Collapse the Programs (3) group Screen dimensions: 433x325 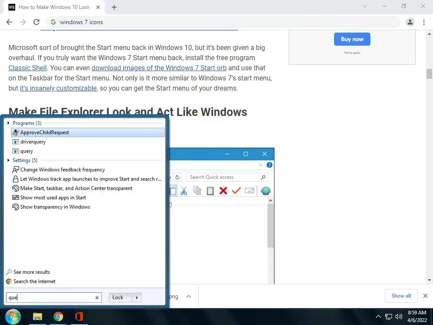coord(8,123)
